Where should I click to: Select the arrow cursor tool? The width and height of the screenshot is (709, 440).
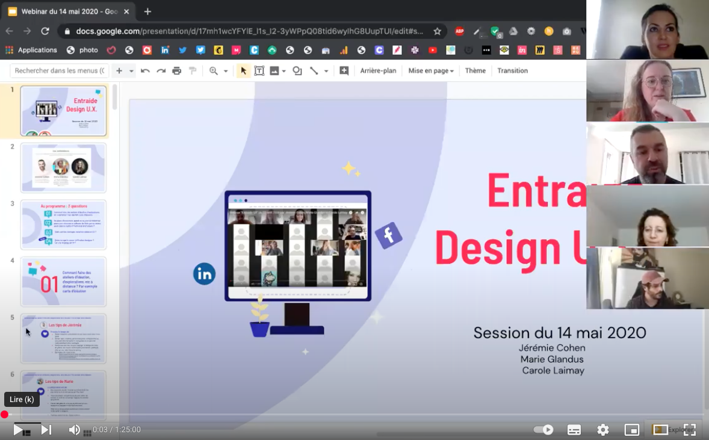[243, 70]
